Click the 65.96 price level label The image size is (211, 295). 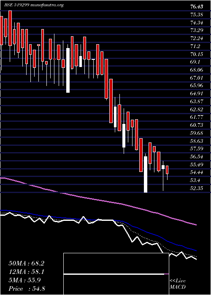(197, 86)
